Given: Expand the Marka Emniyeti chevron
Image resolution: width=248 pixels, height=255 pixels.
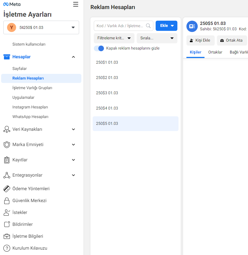Looking at the screenshot, I should point(73,145).
